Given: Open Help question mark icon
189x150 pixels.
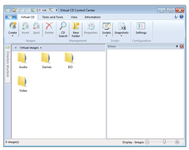Looking at the screenshot, I should coord(182,17).
